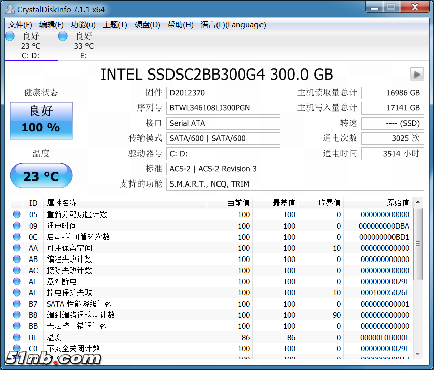Click the health orb for the E: disk

(x=63, y=36)
